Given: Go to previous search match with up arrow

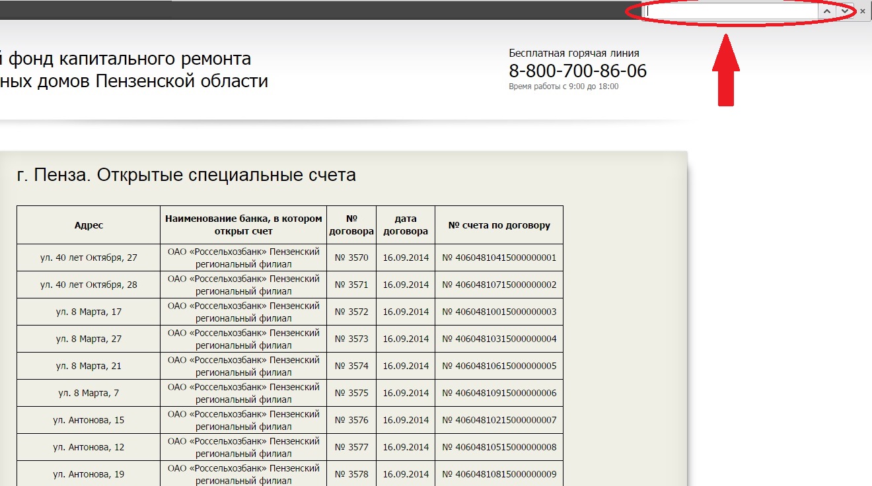Looking at the screenshot, I should point(826,11).
